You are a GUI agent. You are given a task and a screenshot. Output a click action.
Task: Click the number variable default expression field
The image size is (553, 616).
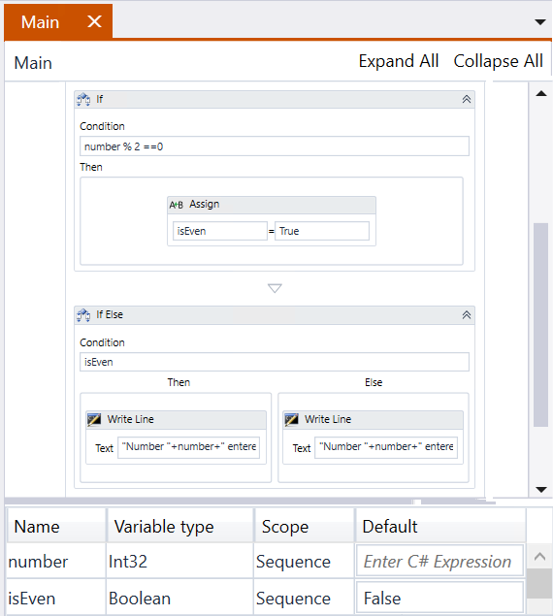point(439,561)
